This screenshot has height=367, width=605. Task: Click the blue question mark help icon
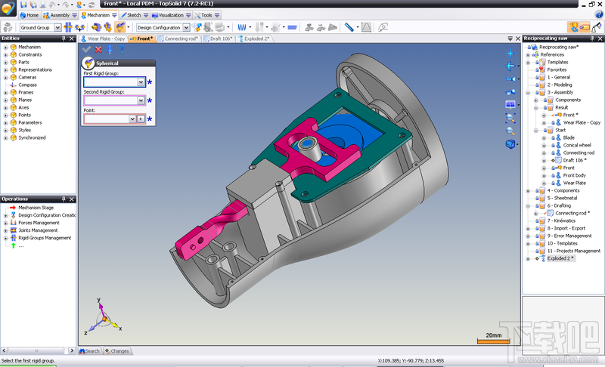coord(123,50)
